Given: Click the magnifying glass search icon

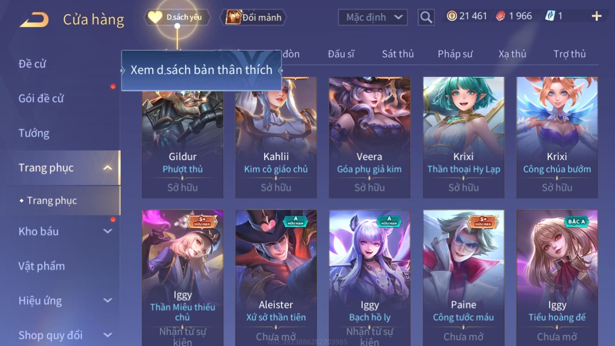Looking at the screenshot, I should pos(426,17).
